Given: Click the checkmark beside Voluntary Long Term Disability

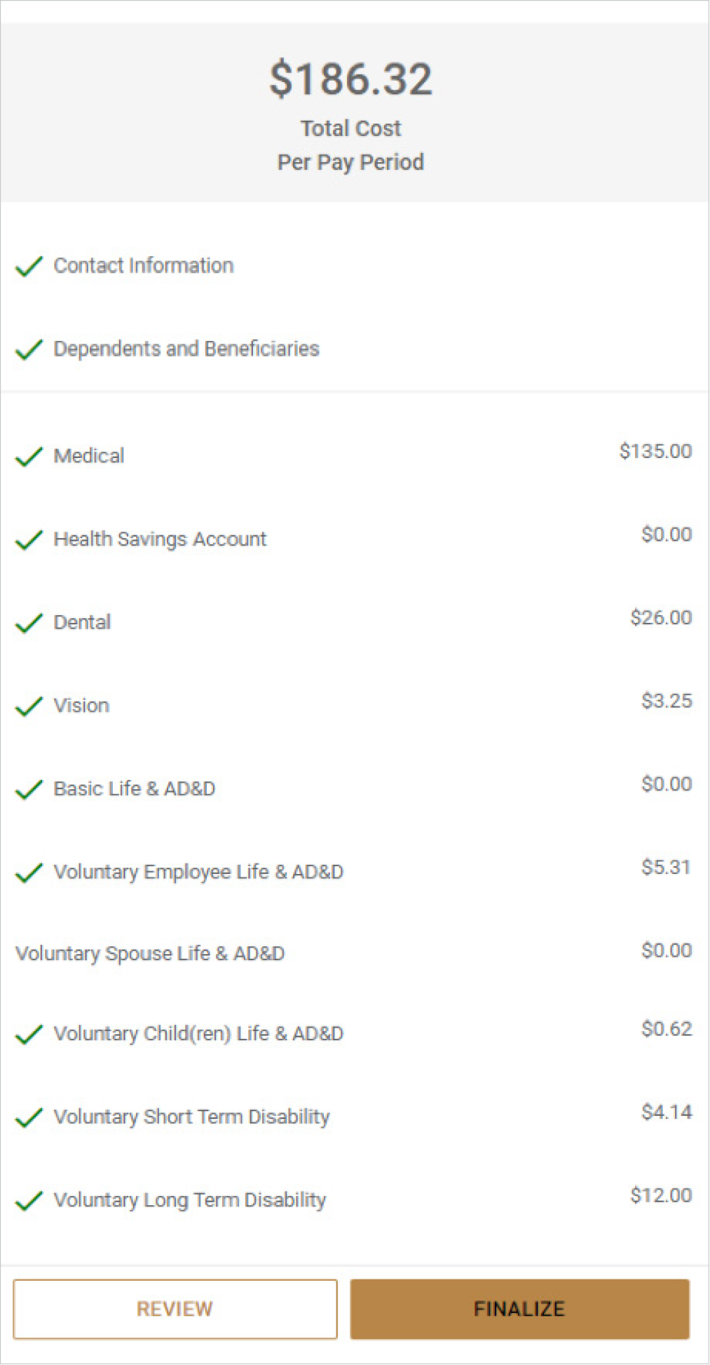Looking at the screenshot, I should pyautogui.click(x=29, y=1201).
